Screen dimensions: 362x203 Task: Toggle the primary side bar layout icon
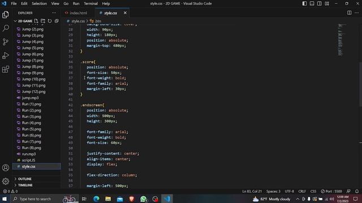[x=304, y=3]
